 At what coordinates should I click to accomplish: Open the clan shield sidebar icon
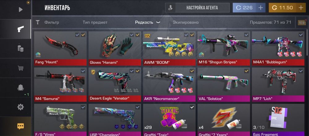coord(20,87)
